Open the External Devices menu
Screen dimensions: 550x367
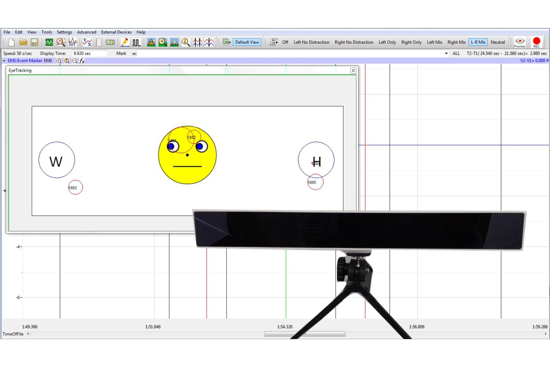tap(116, 32)
